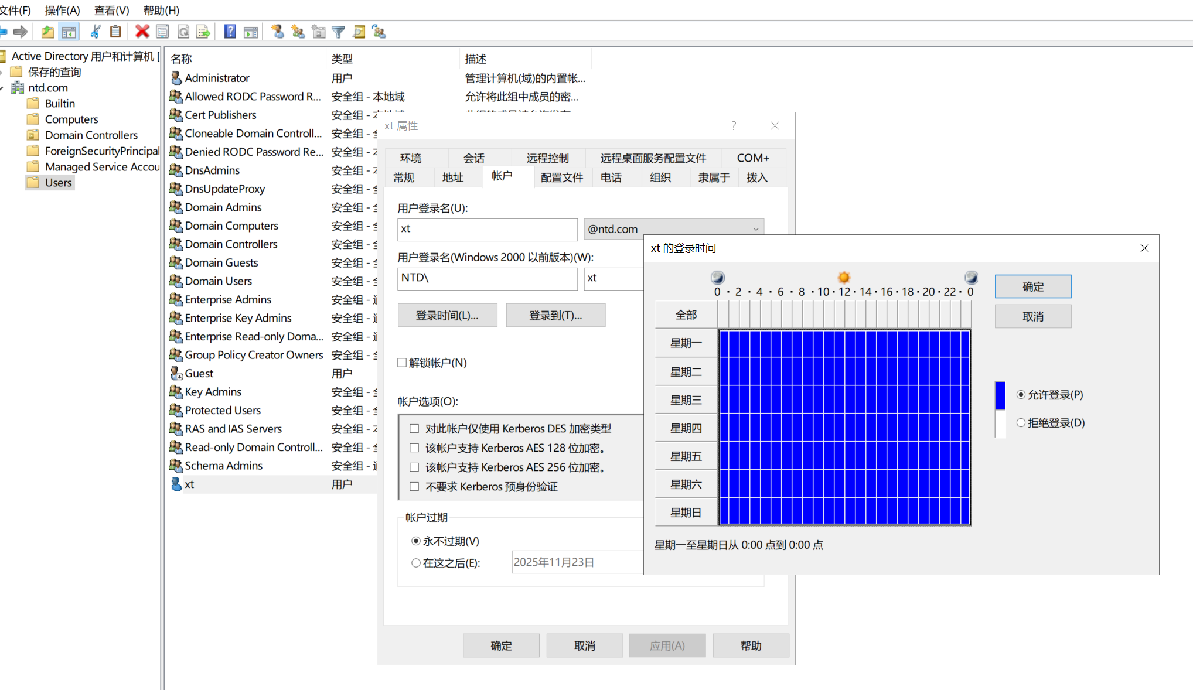Viewport: 1193px width, 690px height.
Task: Check 不要求 Kerberos 预身份验证 option
Action: (414, 486)
